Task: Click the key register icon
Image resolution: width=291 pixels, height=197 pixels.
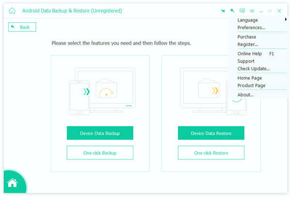Action: (x=232, y=11)
